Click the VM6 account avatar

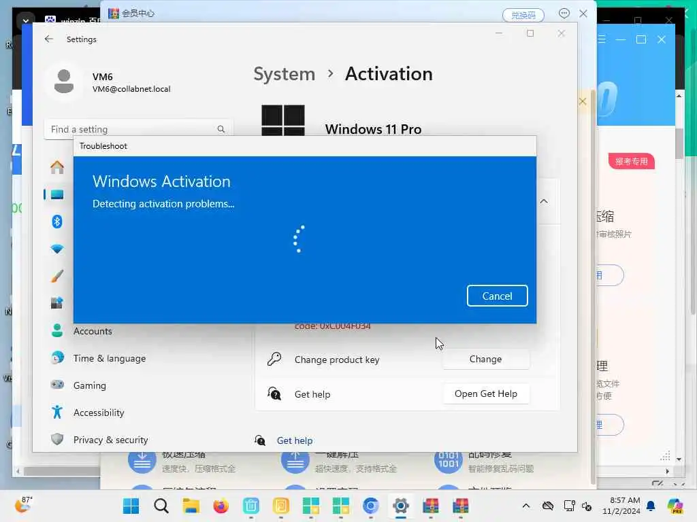(64, 82)
